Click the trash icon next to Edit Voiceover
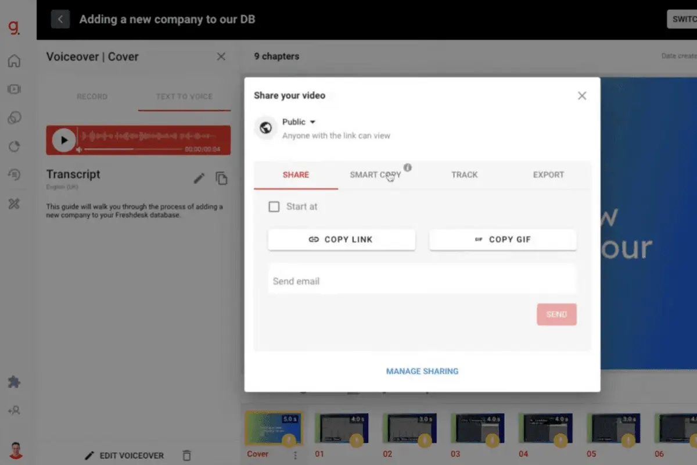 tap(186, 455)
